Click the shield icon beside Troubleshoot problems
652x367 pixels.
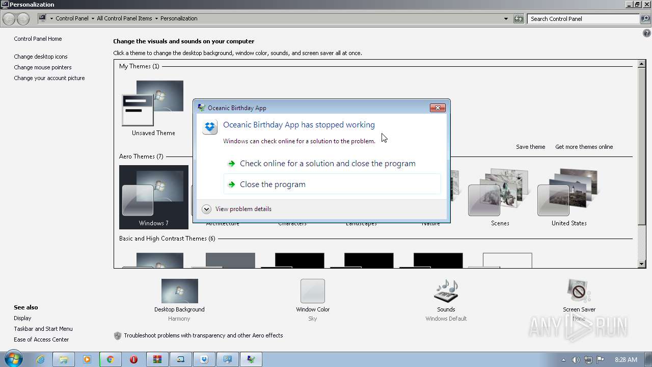click(x=118, y=335)
